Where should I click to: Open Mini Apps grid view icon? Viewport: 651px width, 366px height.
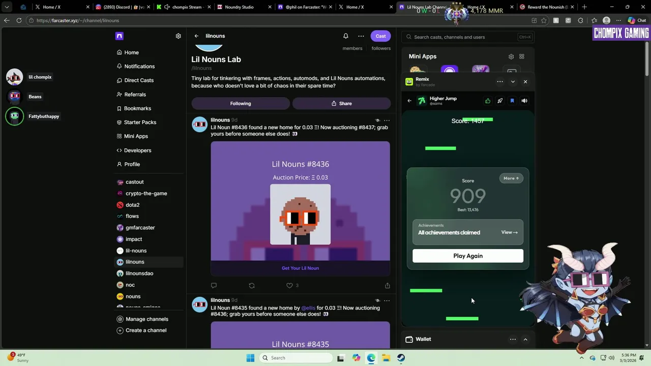(x=522, y=56)
